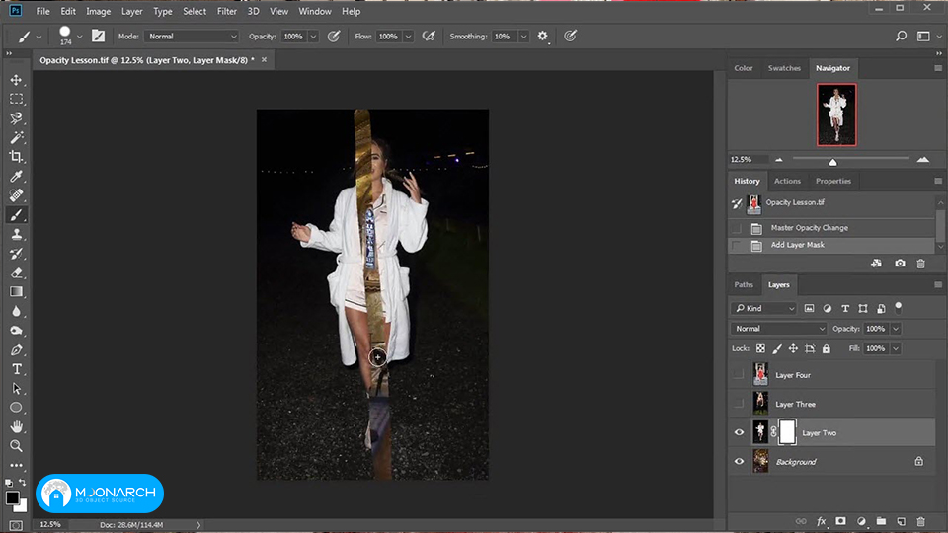The image size is (948, 533).
Task: Hide the Background layer eye
Action: pyautogui.click(x=739, y=462)
